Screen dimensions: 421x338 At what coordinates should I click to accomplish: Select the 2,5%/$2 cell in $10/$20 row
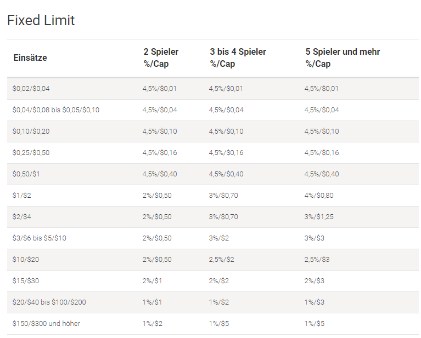click(x=222, y=260)
